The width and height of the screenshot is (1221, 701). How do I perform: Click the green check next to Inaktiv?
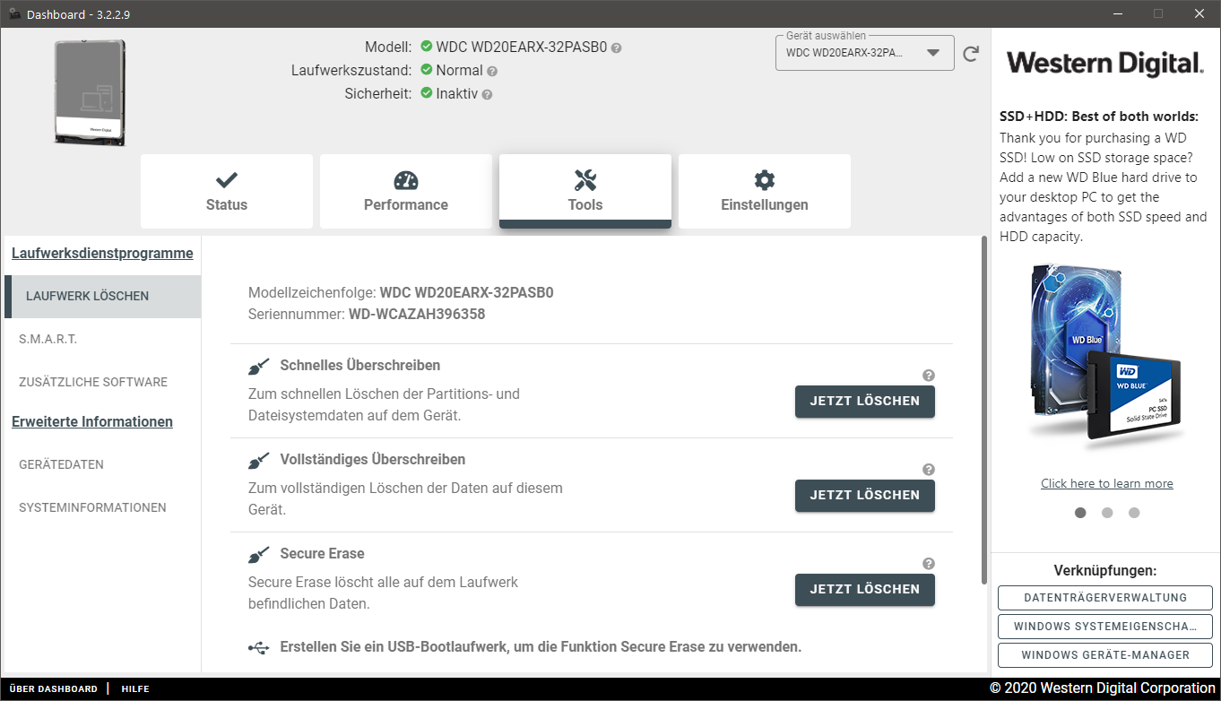(x=427, y=93)
